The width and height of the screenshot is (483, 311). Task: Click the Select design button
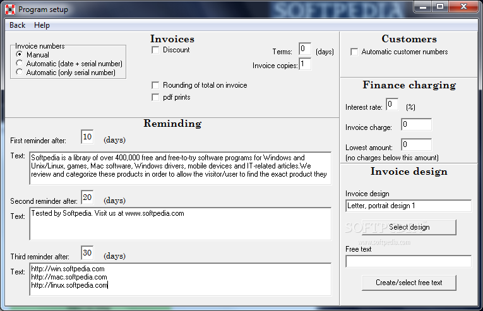pos(409,227)
